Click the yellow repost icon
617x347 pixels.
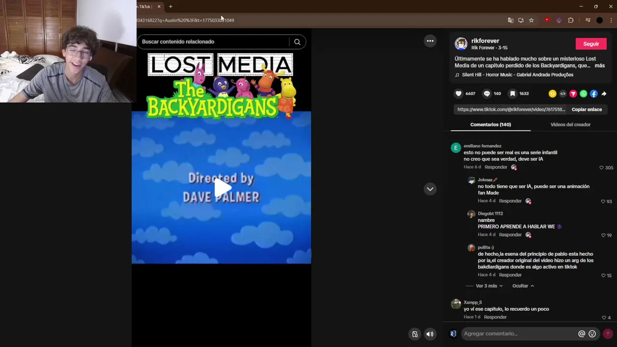point(552,94)
